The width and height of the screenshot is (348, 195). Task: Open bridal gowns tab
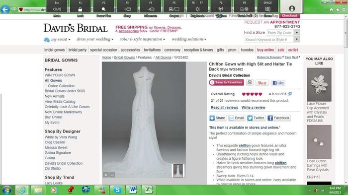coord(54,50)
